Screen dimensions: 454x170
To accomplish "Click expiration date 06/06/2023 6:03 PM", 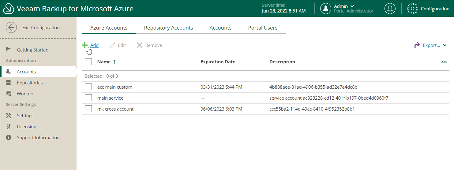I will pos(221,109).
